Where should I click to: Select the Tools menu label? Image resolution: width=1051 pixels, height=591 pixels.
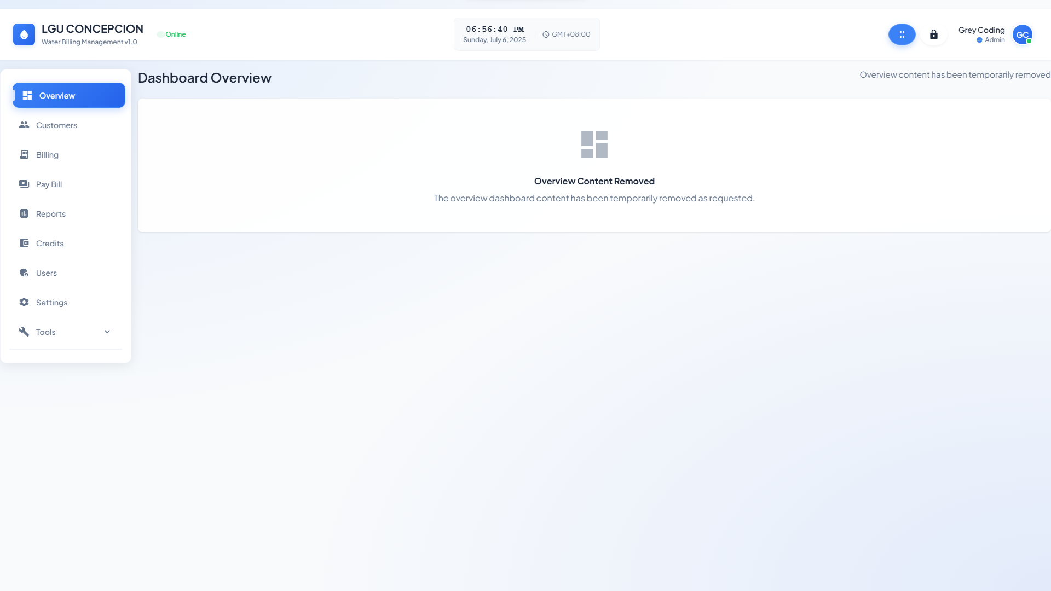coord(46,332)
